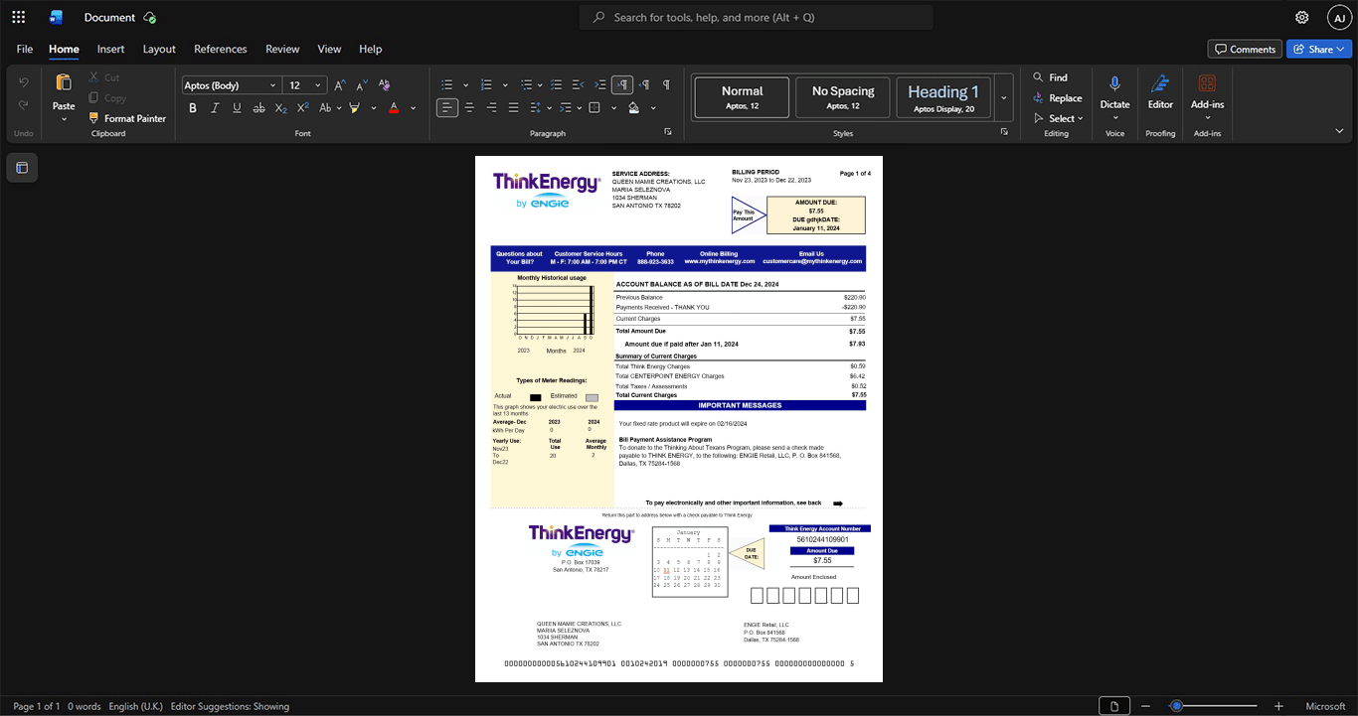Activate the Format Painter tool

point(127,118)
